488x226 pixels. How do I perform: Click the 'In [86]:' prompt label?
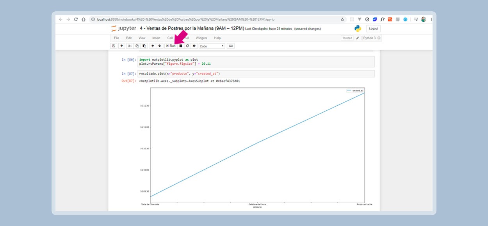point(129,60)
